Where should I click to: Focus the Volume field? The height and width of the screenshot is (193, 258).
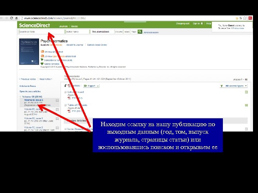click(119, 31)
